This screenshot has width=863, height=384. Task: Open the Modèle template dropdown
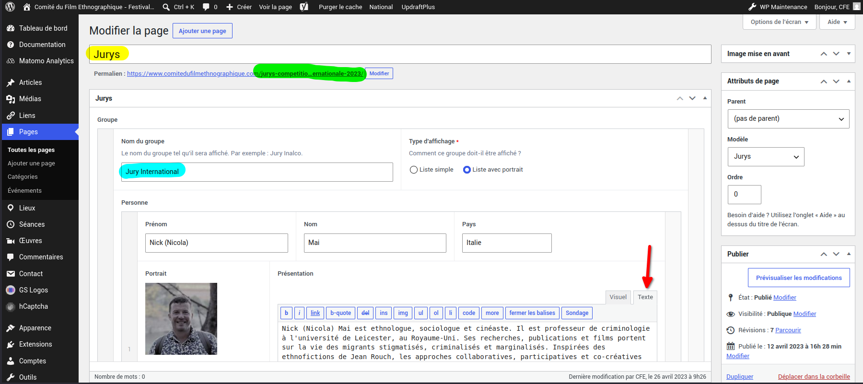pyautogui.click(x=766, y=157)
